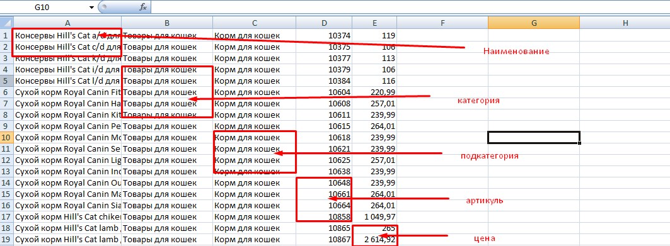Image resolution: width=670 pixels, height=246 pixels.
Task: Select column F header
Action: click(442, 23)
